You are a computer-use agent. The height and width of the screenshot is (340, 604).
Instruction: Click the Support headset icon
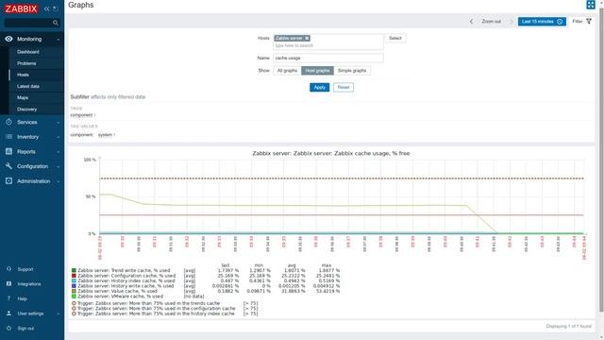point(8,268)
